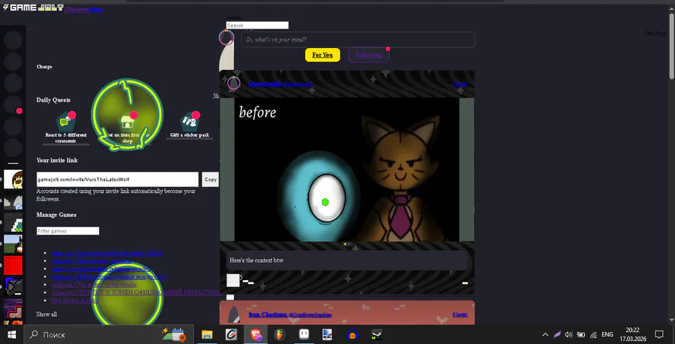Click the ENG language indicator
675x344 pixels.
(x=607, y=334)
